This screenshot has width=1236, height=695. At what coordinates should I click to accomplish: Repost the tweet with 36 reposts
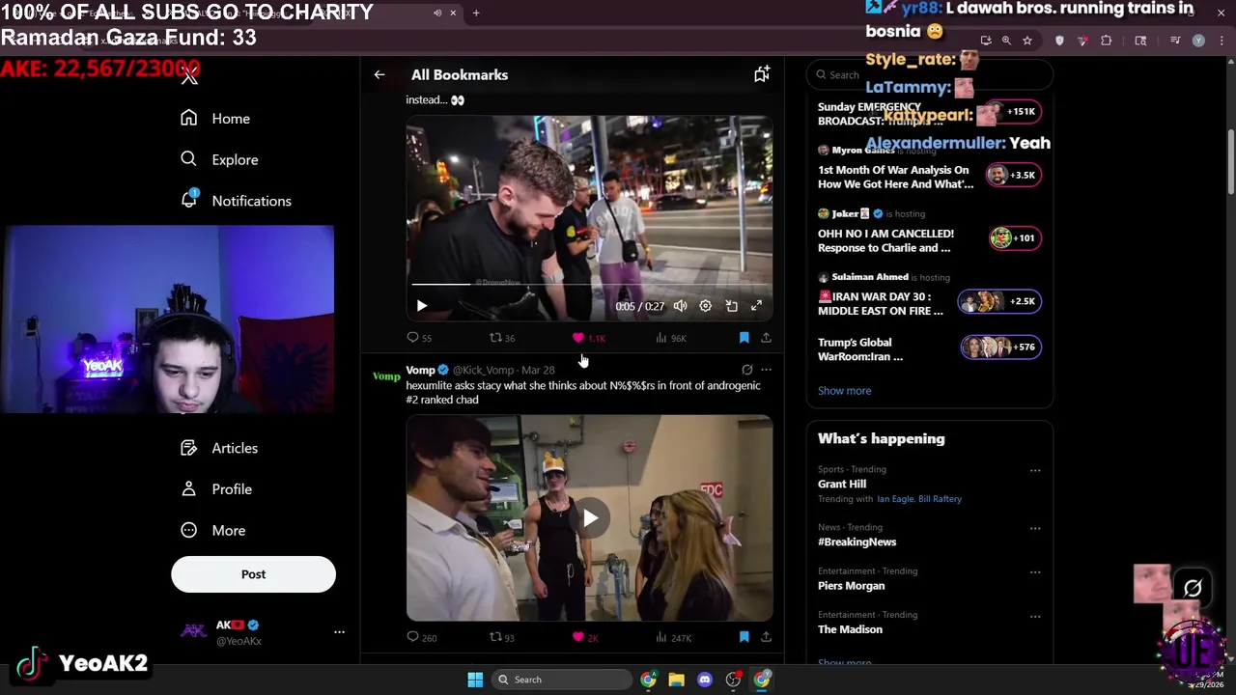502,338
